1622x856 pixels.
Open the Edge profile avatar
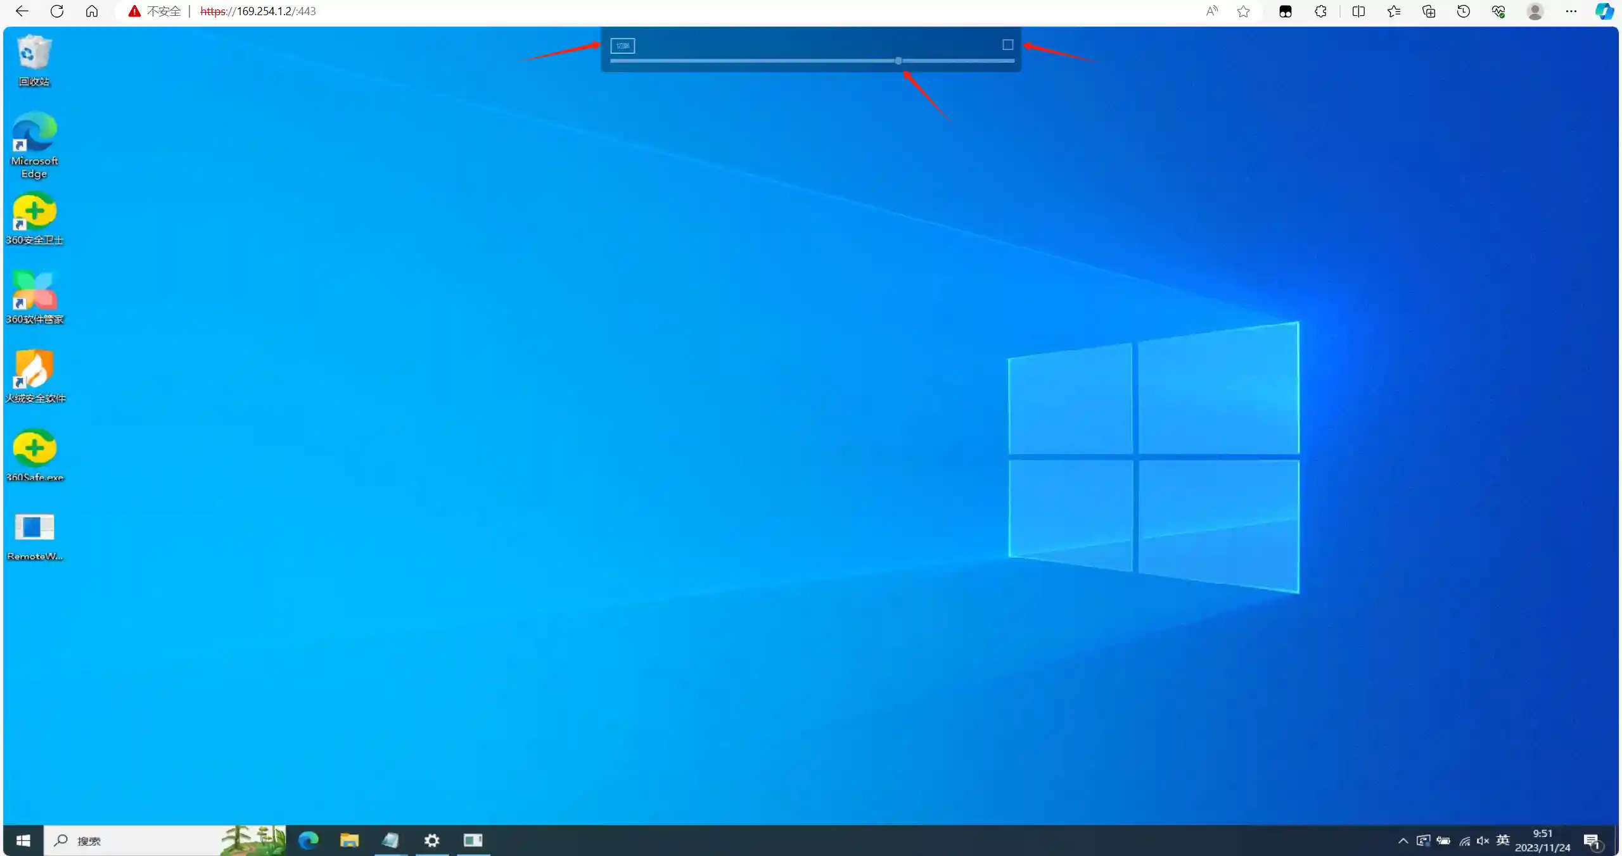click(1535, 11)
